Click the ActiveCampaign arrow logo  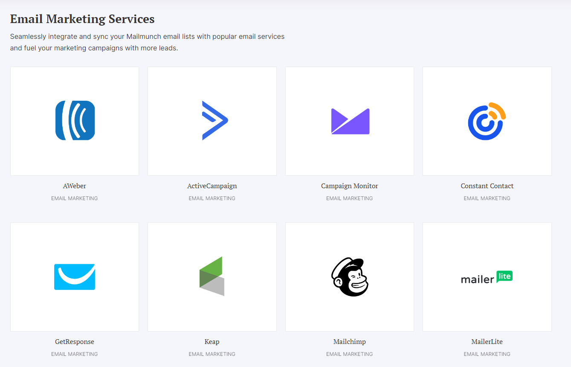point(215,120)
